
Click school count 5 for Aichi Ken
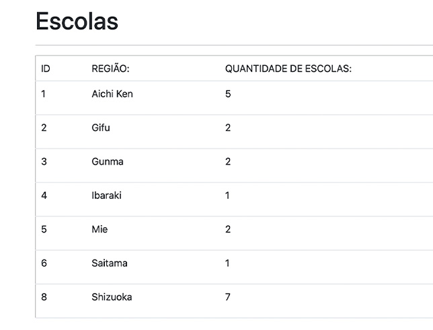(228, 94)
